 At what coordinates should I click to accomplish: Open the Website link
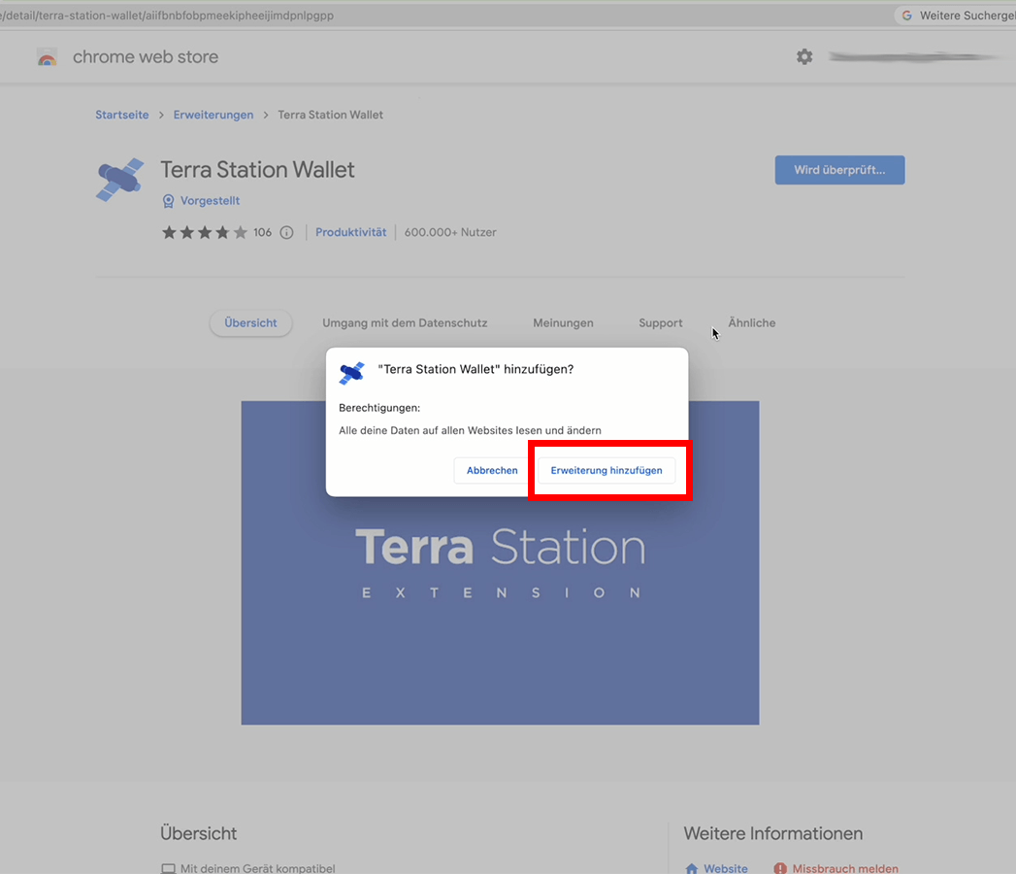(726, 868)
